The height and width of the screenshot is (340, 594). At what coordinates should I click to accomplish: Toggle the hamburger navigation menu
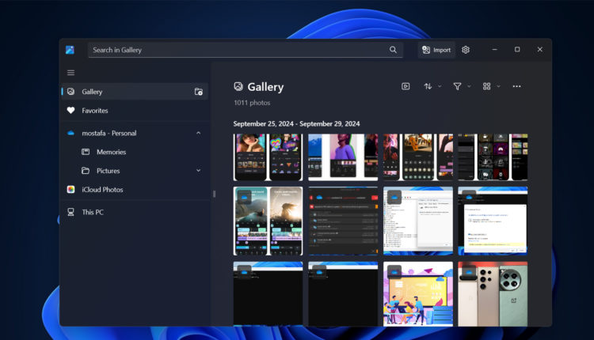[70, 73]
